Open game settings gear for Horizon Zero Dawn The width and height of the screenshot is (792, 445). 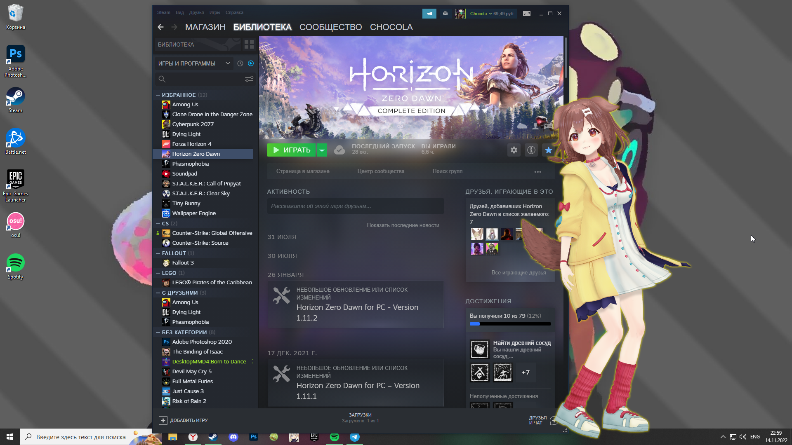click(x=514, y=150)
